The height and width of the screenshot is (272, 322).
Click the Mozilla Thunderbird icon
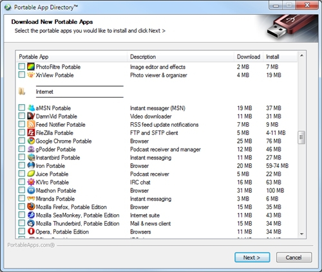[31, 223]
